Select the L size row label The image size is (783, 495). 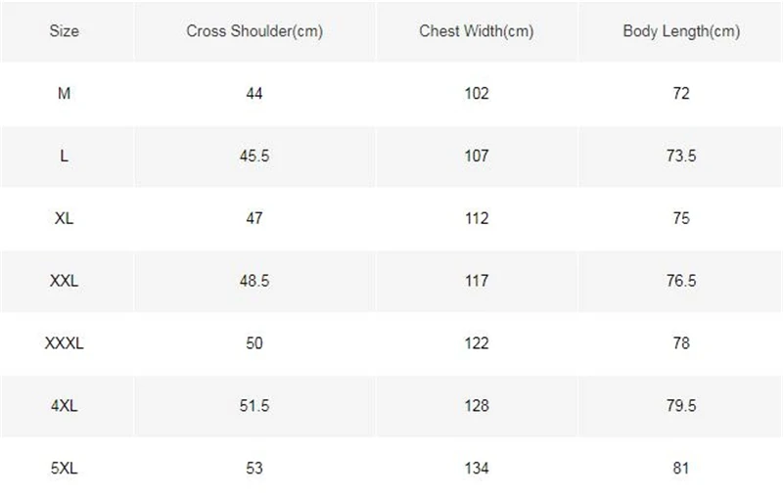(64, 157)
